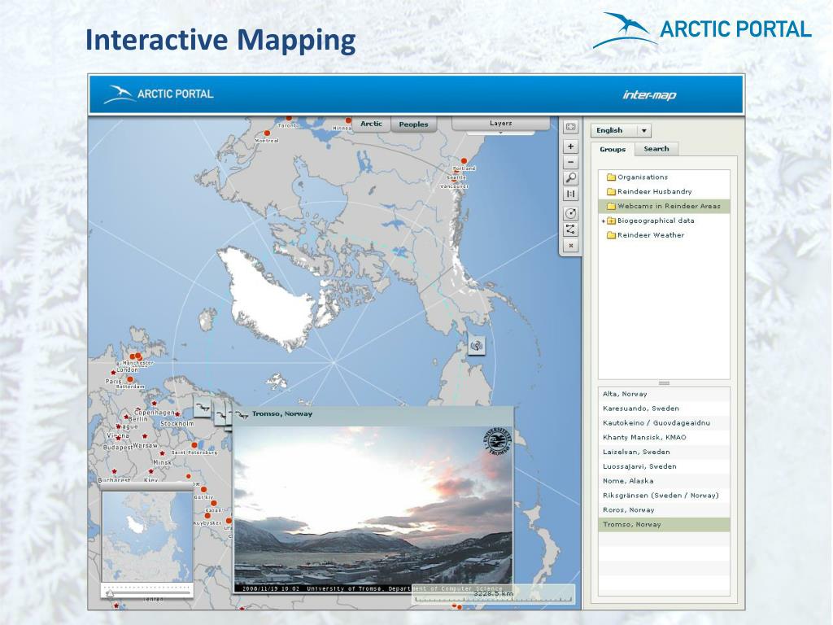The height and width of the screenshot is (625, 833).
Task: Click the orange dot marker at Saint Petersburg
Action: coord(194,445)
